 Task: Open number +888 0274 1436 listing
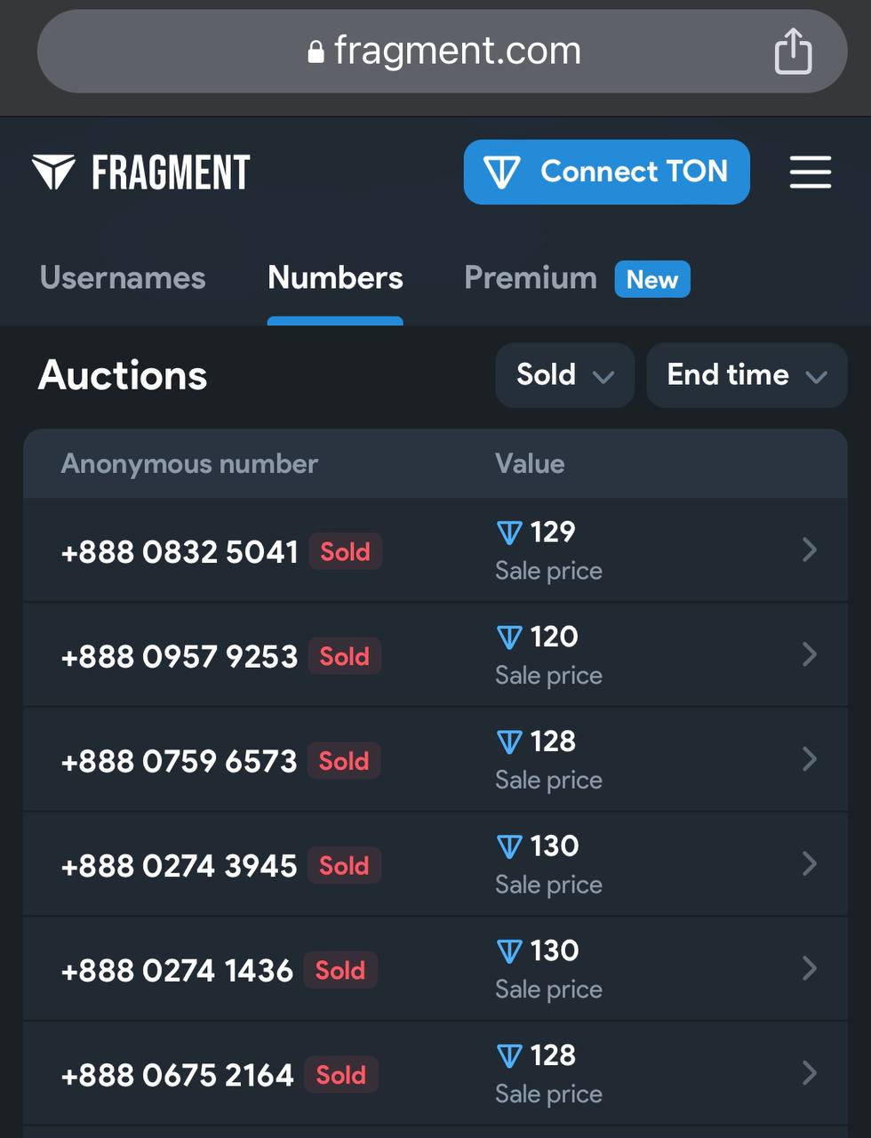pyautogui.click(x=435, y=969)
